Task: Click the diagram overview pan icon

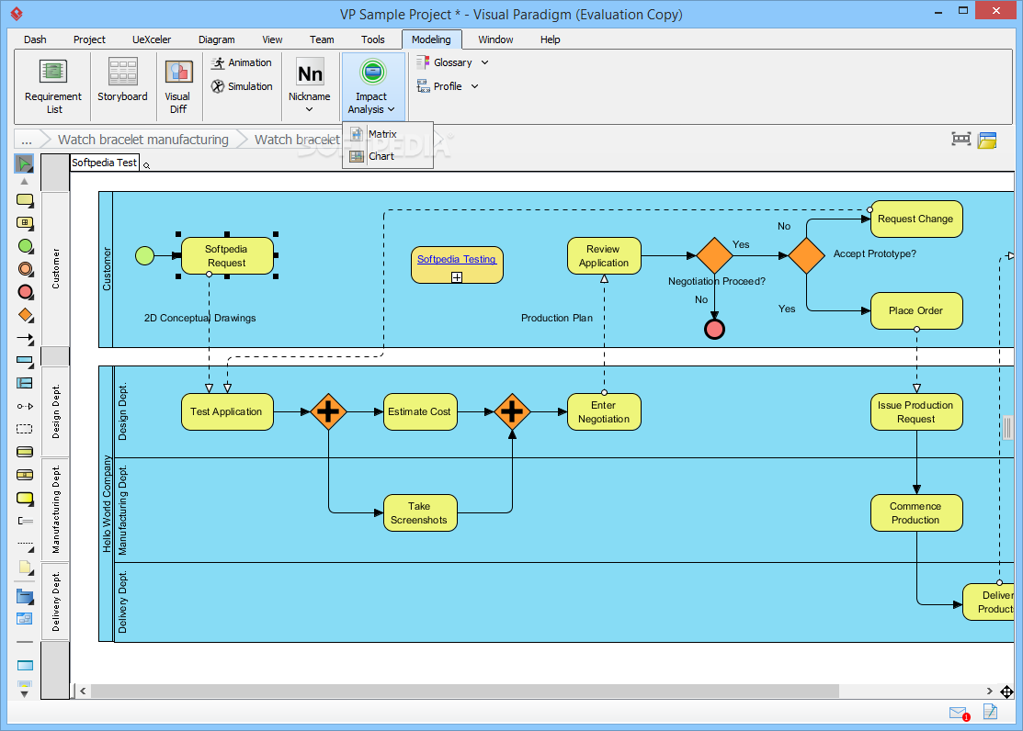Action: coord(1006,692)
